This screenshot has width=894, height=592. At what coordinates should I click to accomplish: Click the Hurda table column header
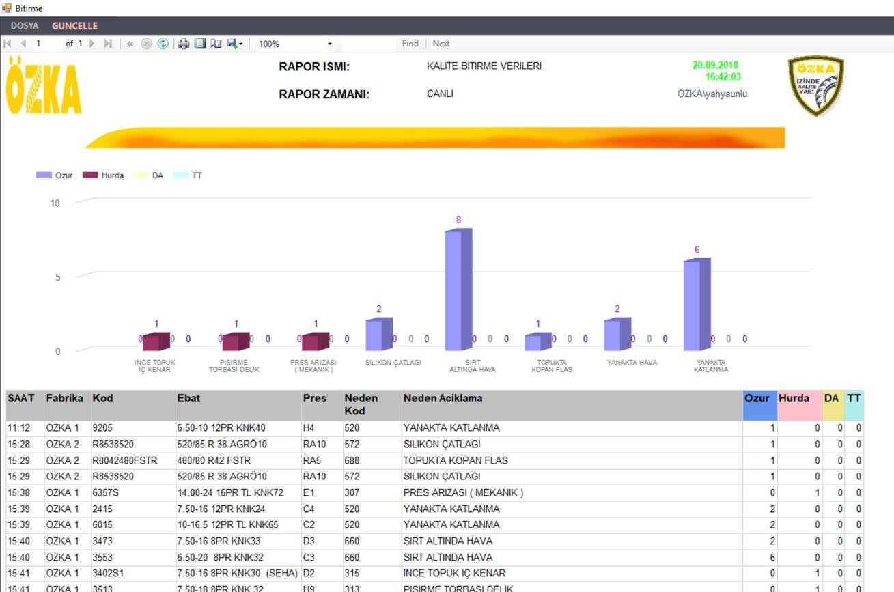(x=799, y=405)
